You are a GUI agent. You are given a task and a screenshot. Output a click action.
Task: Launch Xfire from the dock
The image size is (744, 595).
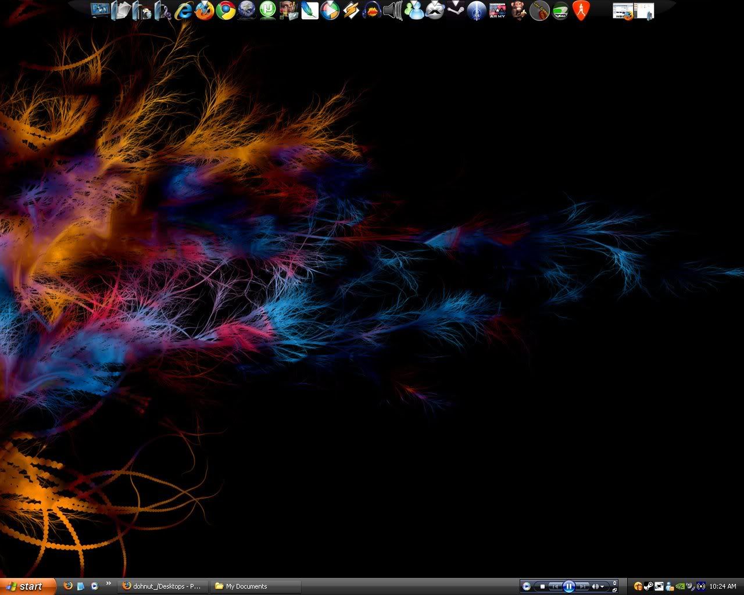click(435, 10)
